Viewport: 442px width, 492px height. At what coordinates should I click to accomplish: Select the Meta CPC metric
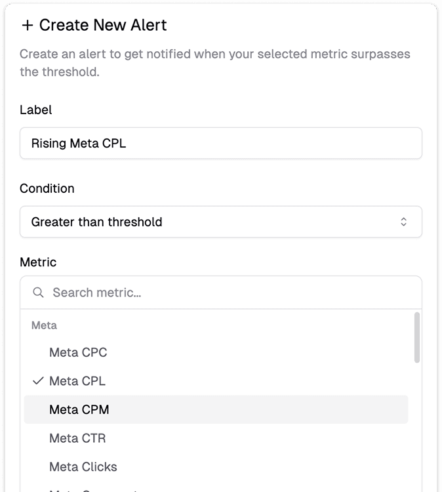78,352
